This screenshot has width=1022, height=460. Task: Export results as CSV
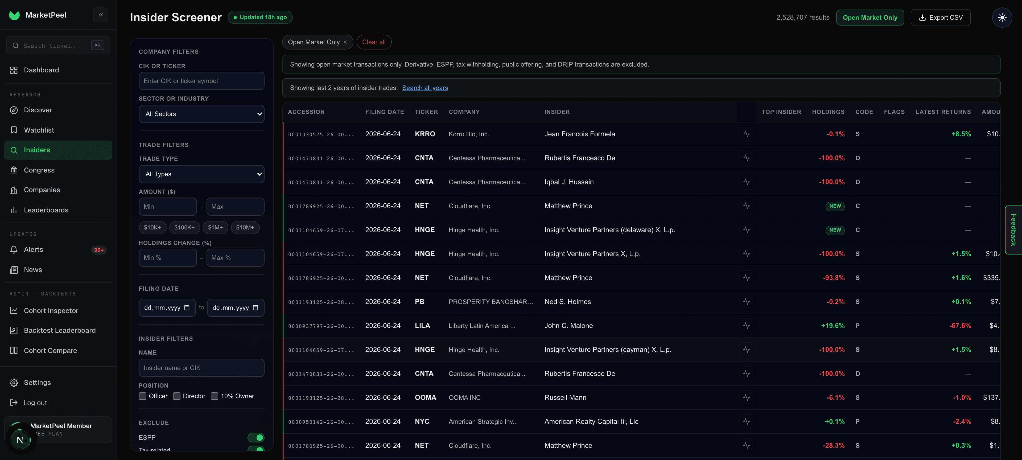pyautogui.click(x=940, y=18)
